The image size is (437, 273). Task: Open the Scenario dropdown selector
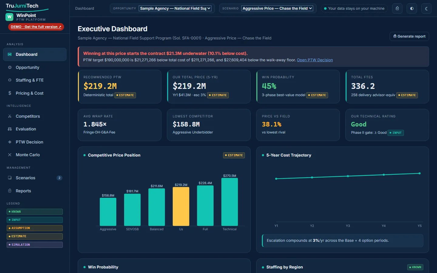(x=277, y=8)
